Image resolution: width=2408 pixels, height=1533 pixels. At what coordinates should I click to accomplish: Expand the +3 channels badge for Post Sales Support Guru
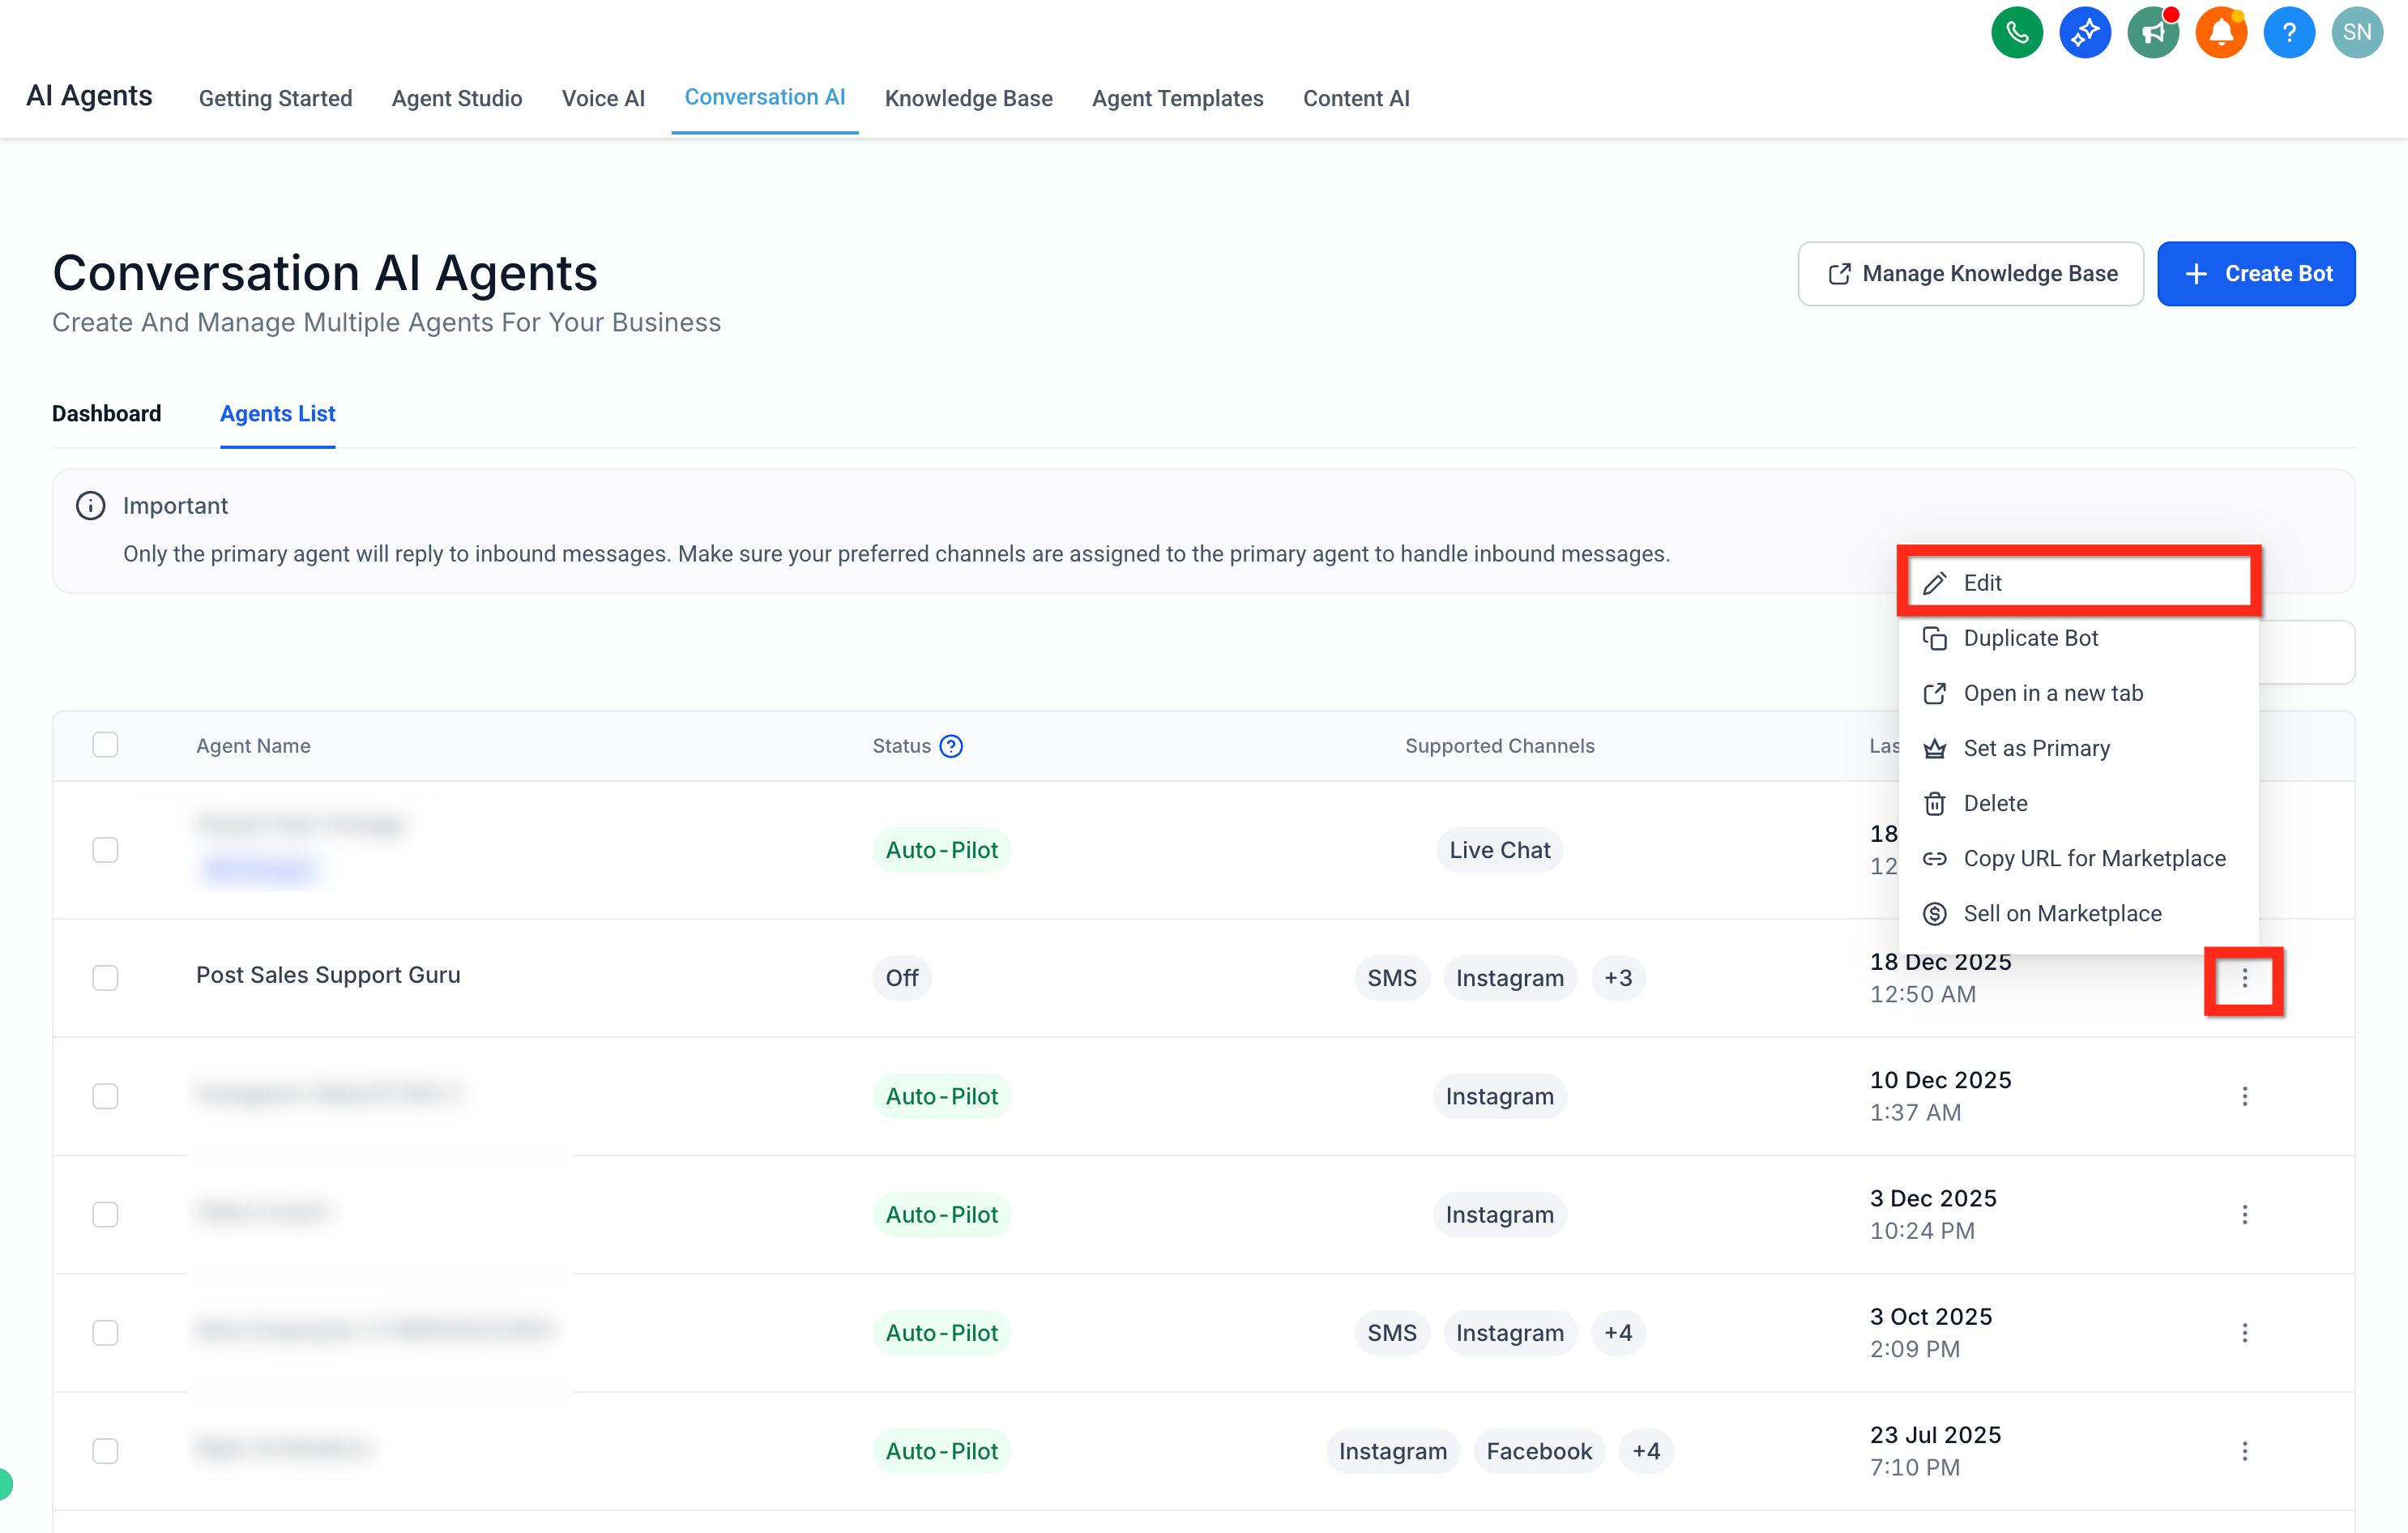coord(1617,978)
